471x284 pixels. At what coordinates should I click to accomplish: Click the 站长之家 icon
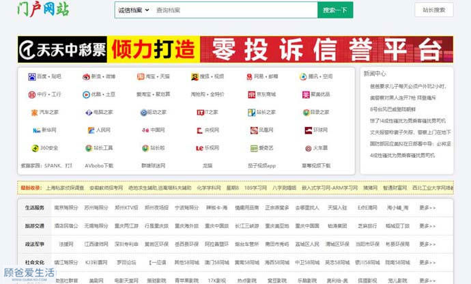tap(251, 113)
